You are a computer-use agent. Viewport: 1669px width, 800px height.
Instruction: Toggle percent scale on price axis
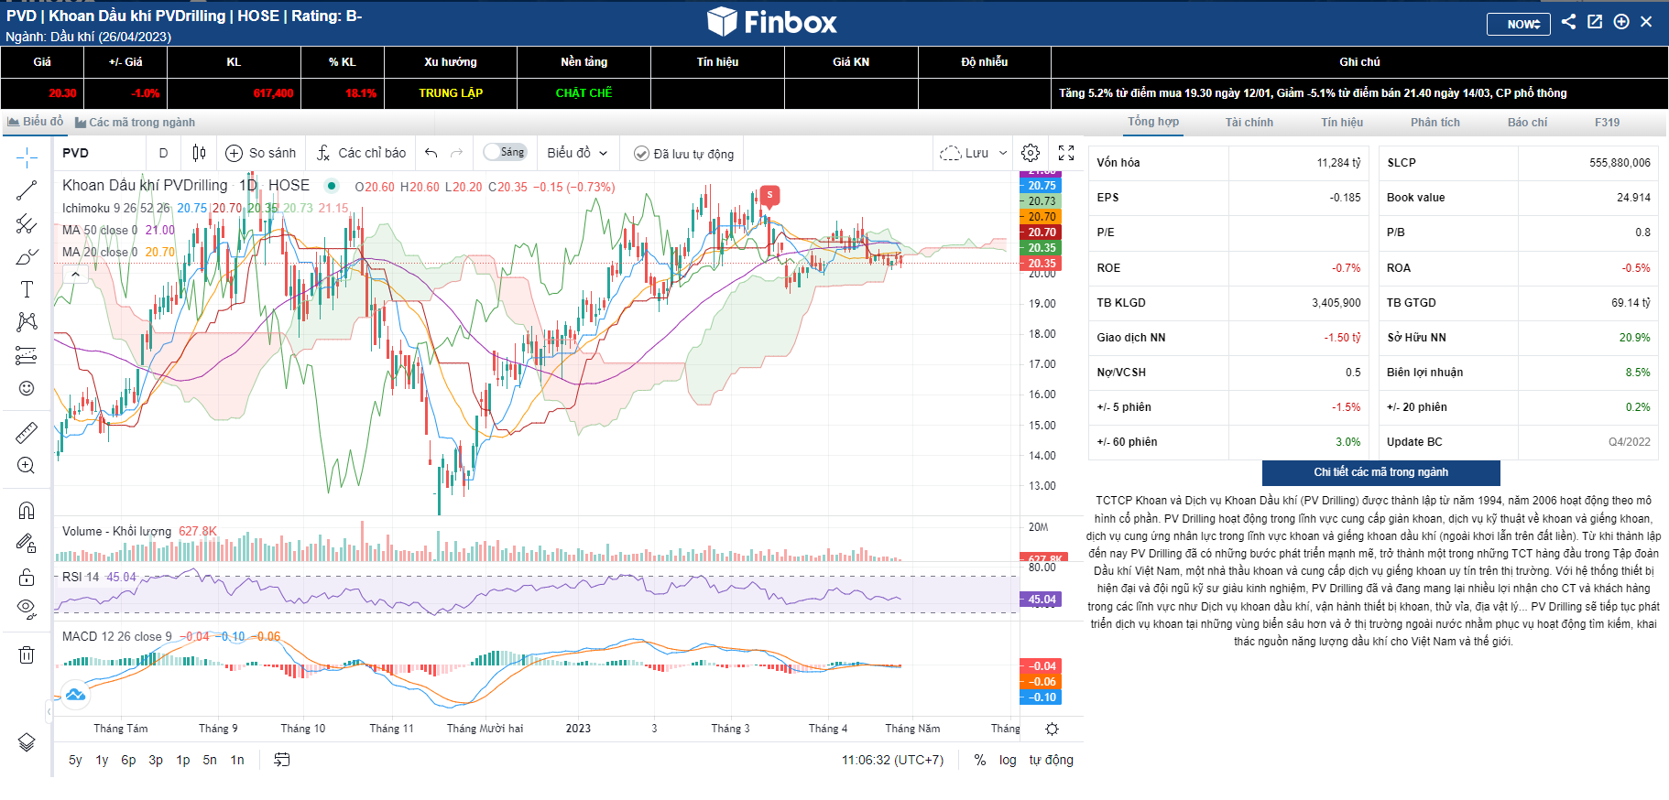pyautogui.click(x=980, y=760)
